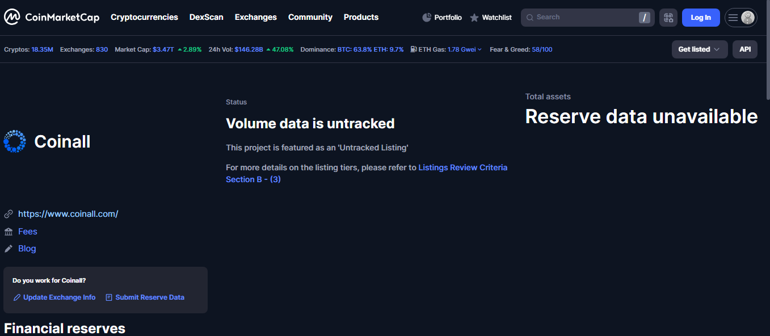Click the 'Status' label
The height and width of the screenshot is (336, 770).
pyautogui.click(x=237, y=102)
